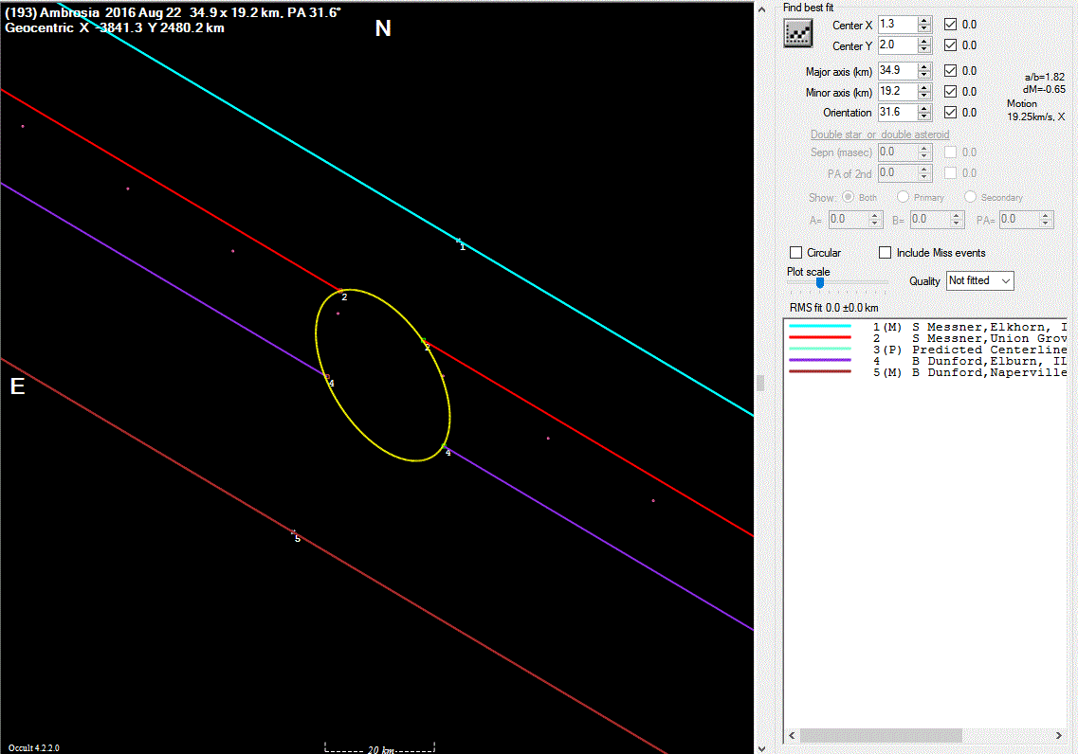The image size is (1078, 754).
Task: Click the Orientation input field
Action: click(x=898, y=112)
